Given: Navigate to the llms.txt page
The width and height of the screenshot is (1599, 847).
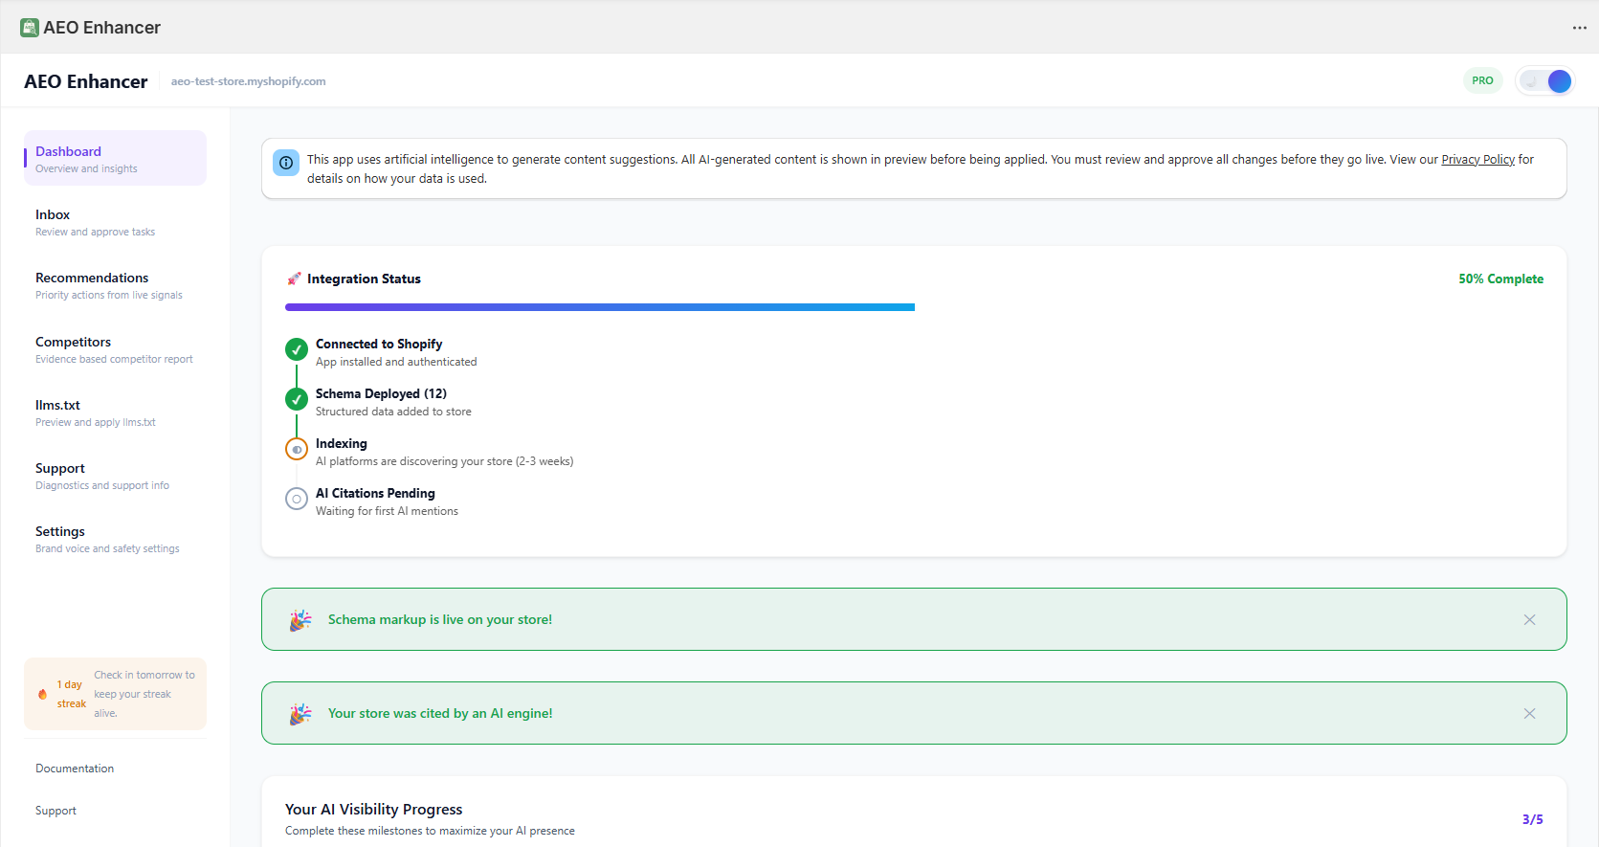Looking at the screenshot, I should point(115,412).
